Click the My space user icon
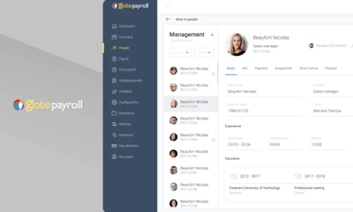The height and width of the screenshot is (212, 353). click(x=114, y=157)
